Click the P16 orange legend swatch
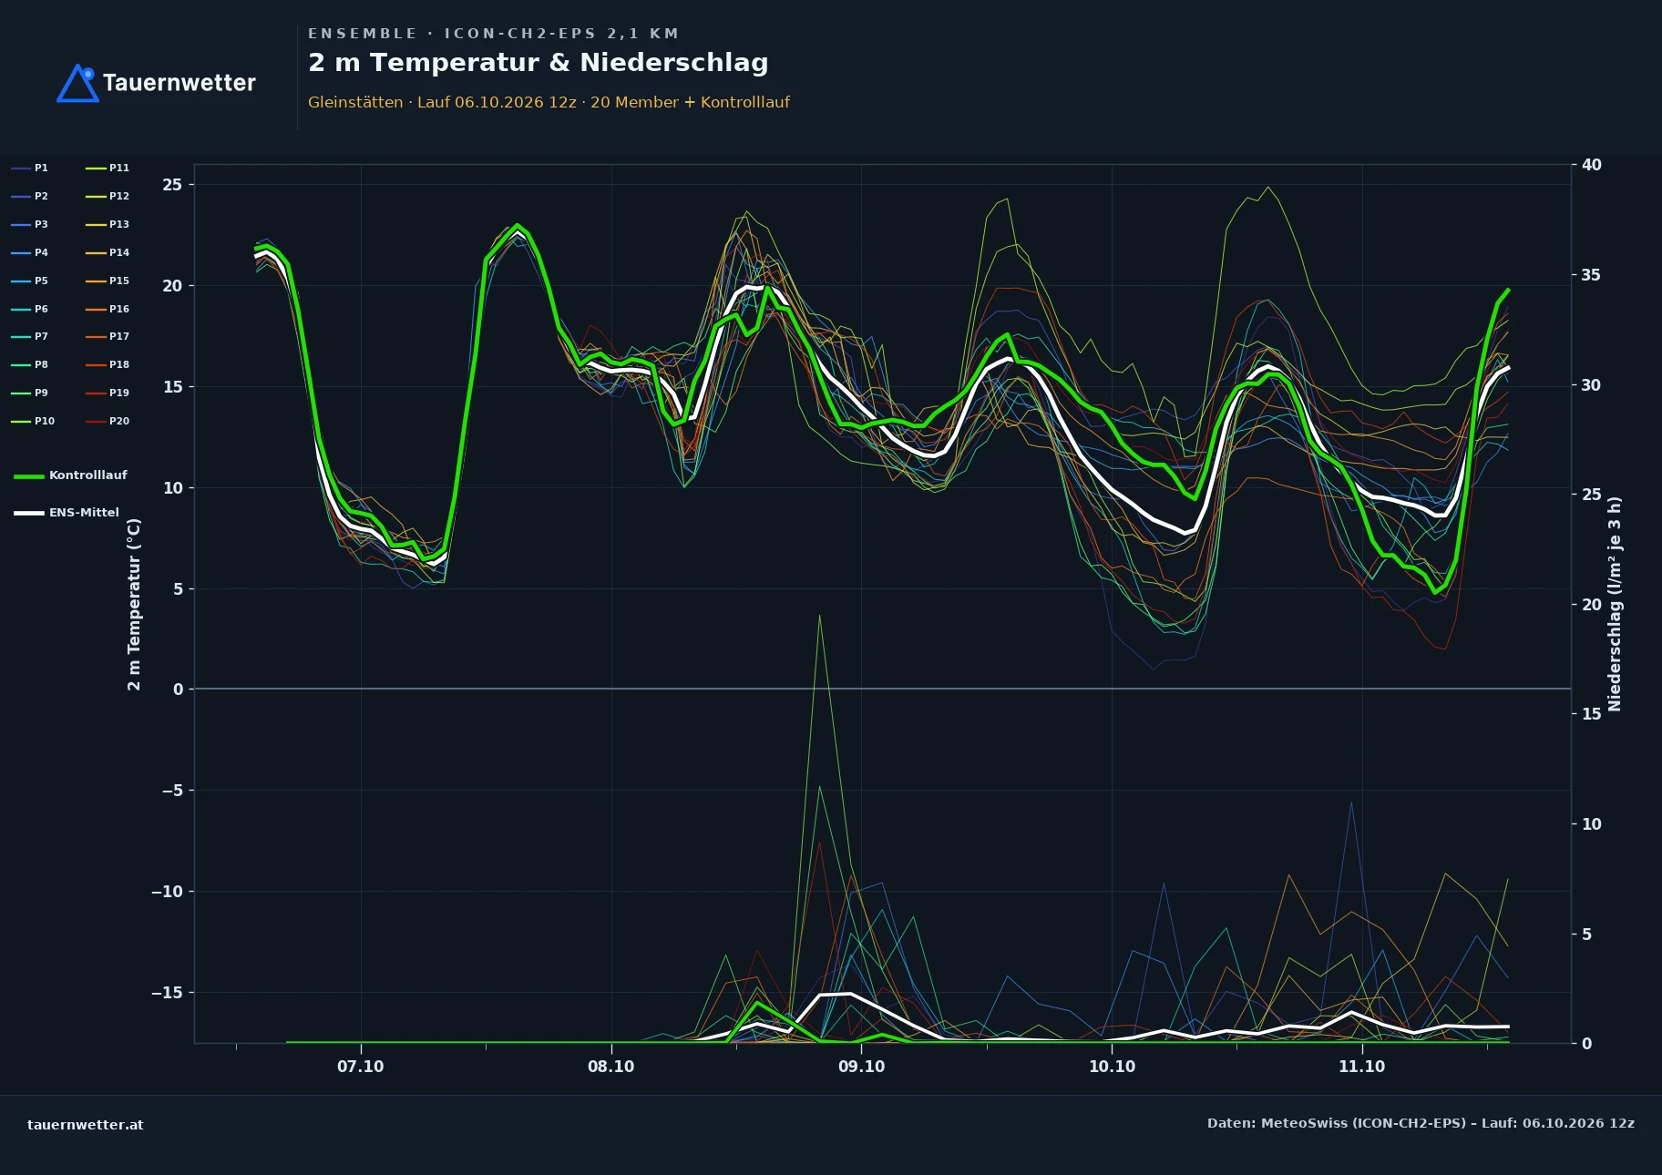The width and height of the screenshot is (1662, 1175). click(x=96, y=309)
